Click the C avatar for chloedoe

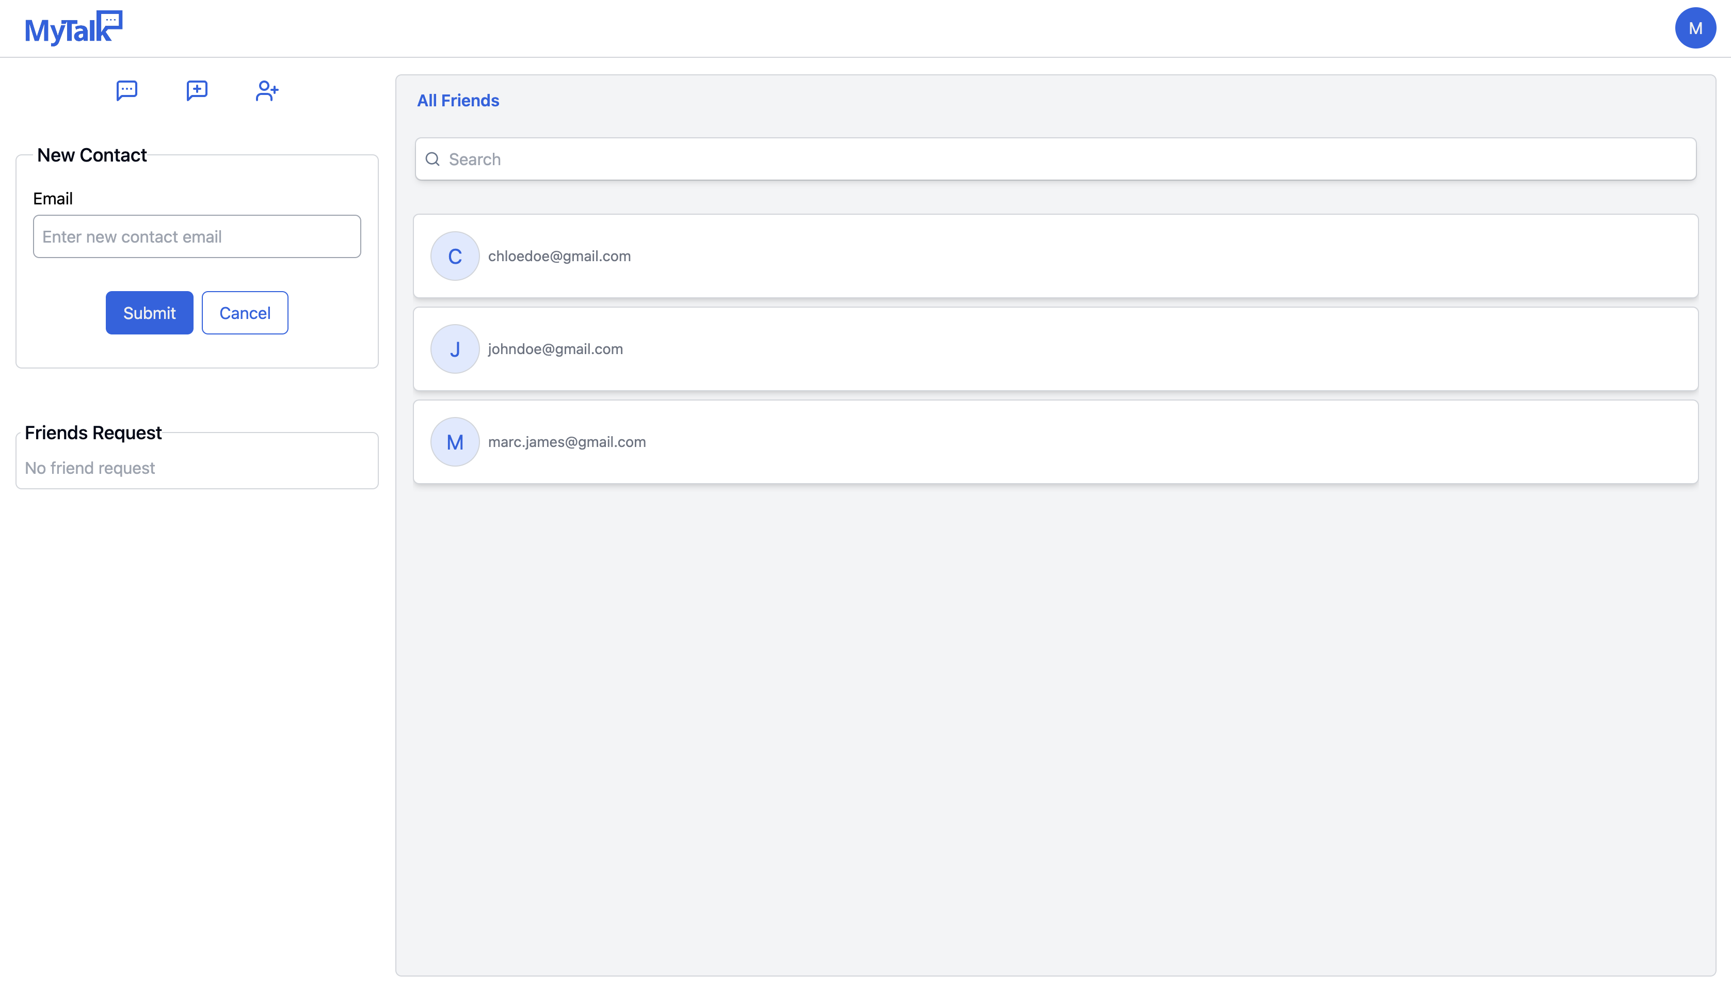click(455, 256)
